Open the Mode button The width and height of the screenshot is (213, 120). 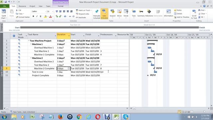pos(126,14)
